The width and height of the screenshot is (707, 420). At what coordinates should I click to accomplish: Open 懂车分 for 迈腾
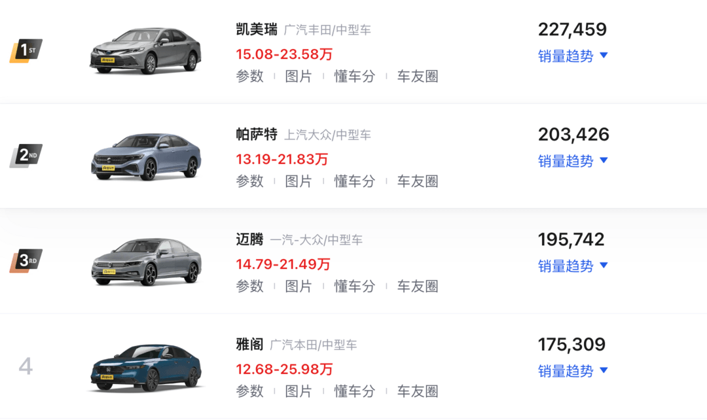(354, 286)
